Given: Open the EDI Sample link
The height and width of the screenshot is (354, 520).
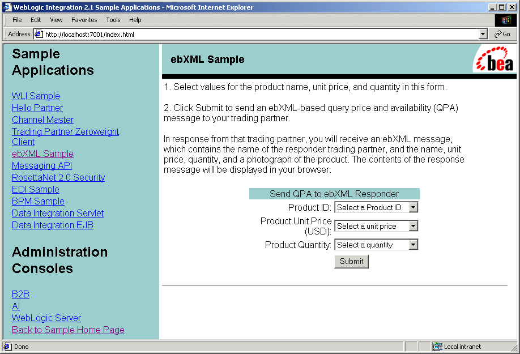Looking at the screenshot, I should coord(36,190).
